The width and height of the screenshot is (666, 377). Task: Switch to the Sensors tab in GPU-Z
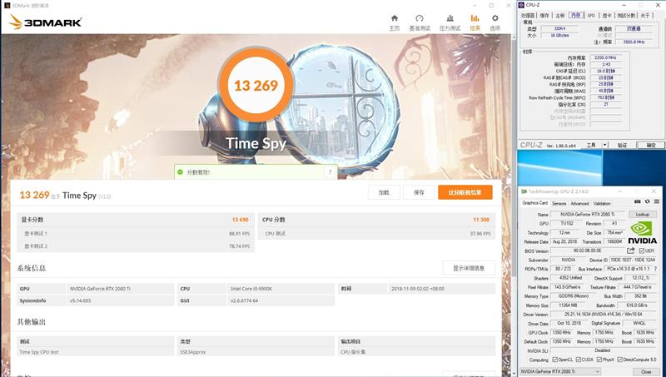tap(559, 203)
